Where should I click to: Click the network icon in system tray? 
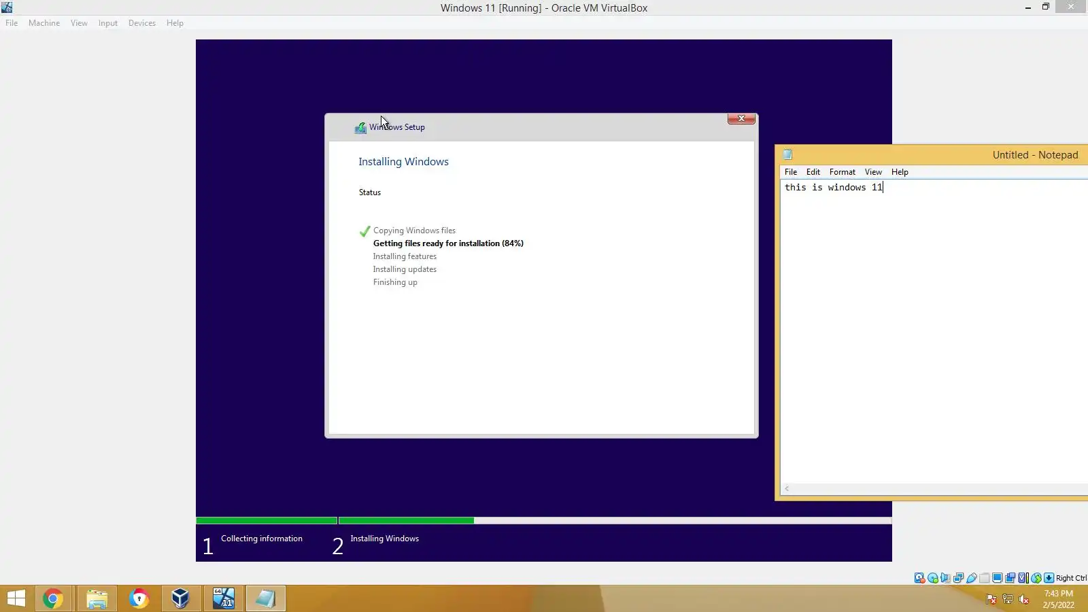pyautogui.click(x=1008, y=599)
